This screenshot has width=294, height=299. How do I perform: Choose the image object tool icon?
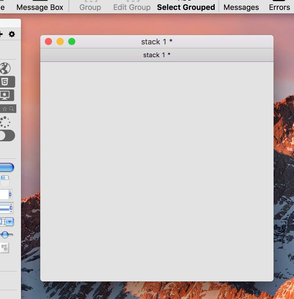(x=4, y=248)
